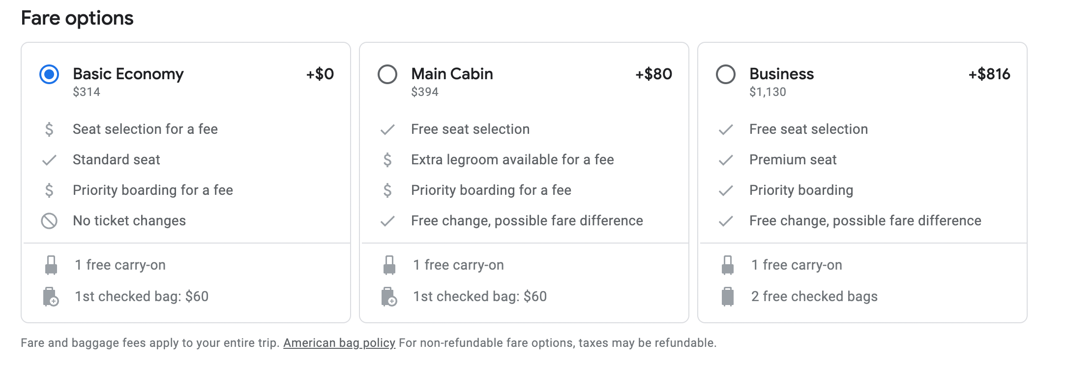Open the American bag policy link
Screen dimensions: 1067x369
[x=339, y=343]
